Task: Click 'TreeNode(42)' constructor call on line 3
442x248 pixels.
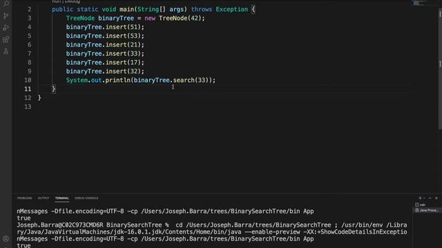Action: pos(180,19)
